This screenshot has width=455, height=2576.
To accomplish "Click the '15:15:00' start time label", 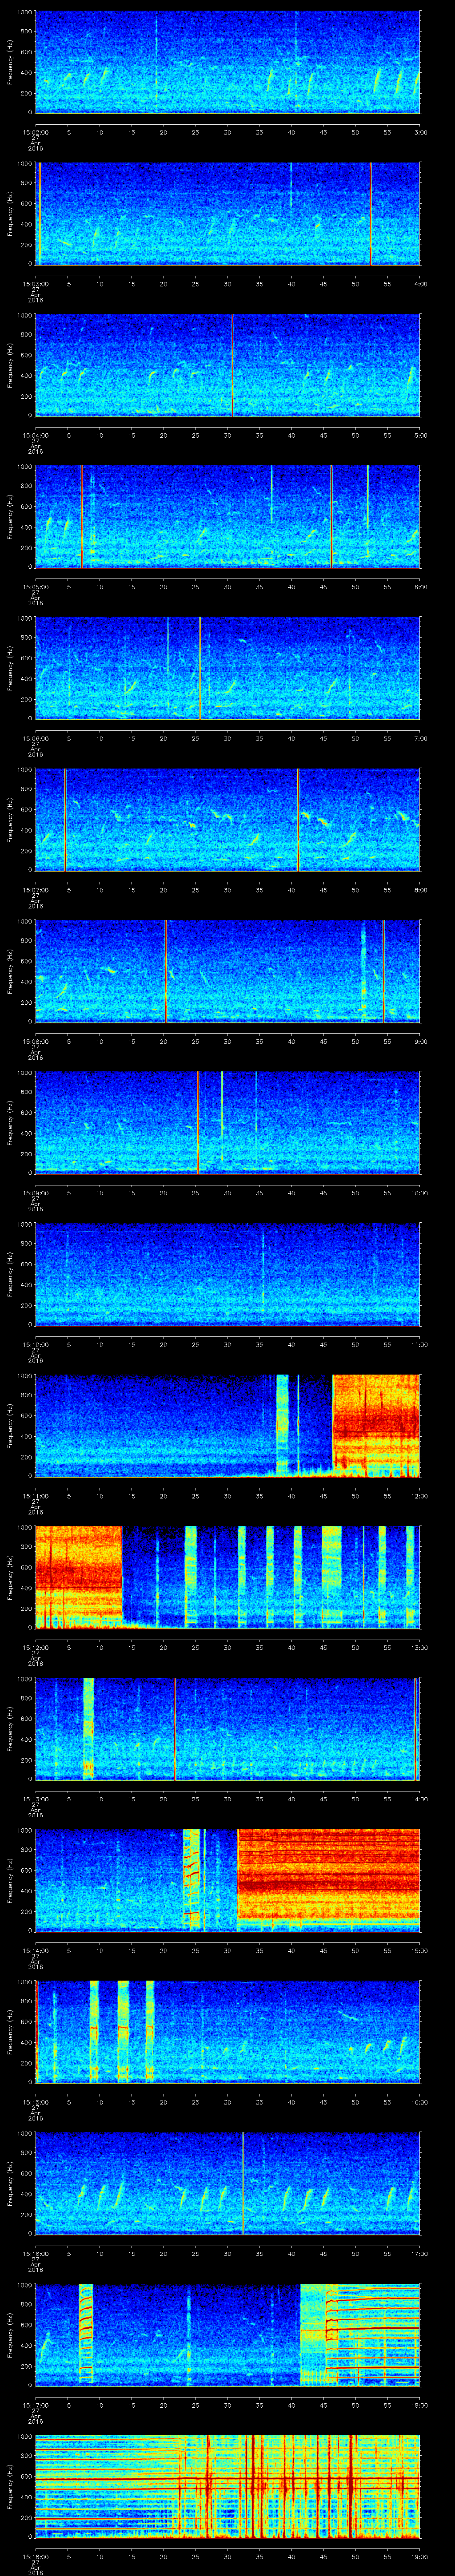I will (35, 2101).
